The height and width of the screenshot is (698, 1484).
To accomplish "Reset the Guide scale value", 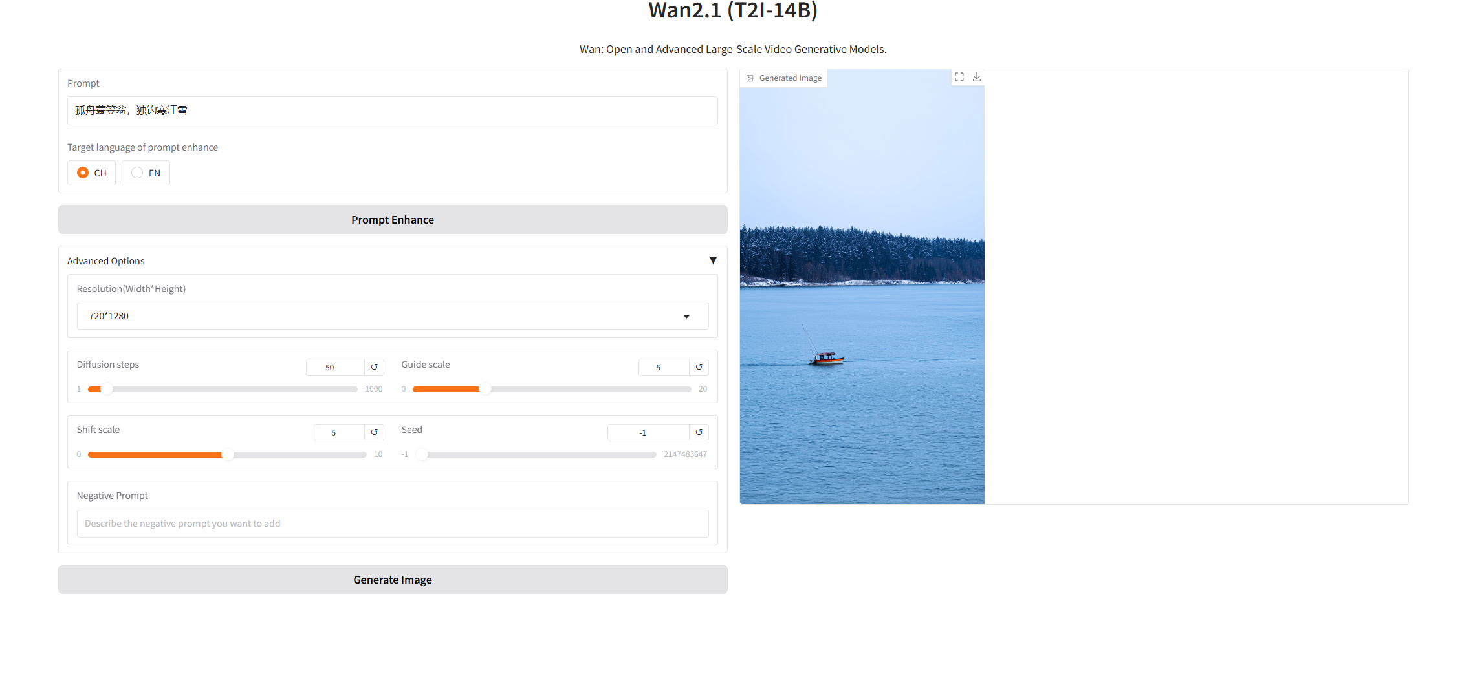I will coord(699,367).
